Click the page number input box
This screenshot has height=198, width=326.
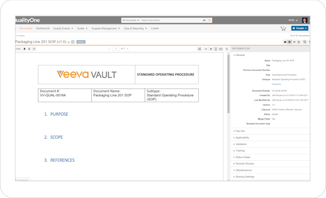116,49
